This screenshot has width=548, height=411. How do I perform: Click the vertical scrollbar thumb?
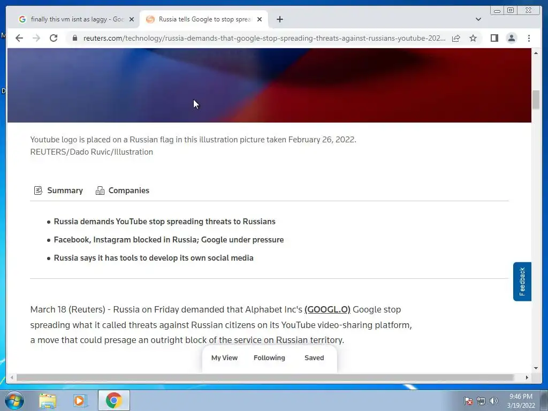536,100
